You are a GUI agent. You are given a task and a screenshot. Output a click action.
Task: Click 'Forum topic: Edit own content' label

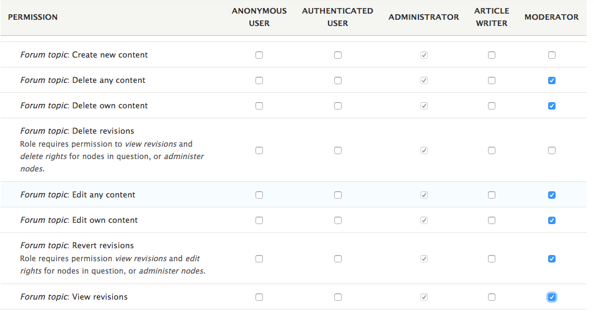[79, 220]
